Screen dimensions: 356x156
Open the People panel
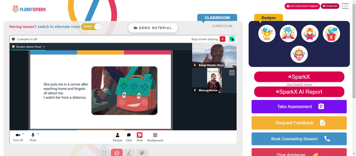[117, 137]
